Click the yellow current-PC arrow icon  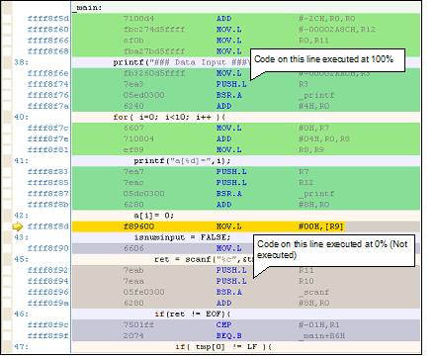pos(18,226)
